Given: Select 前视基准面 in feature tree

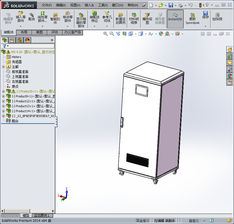Looking at the screenshot, I should point(20,72).
